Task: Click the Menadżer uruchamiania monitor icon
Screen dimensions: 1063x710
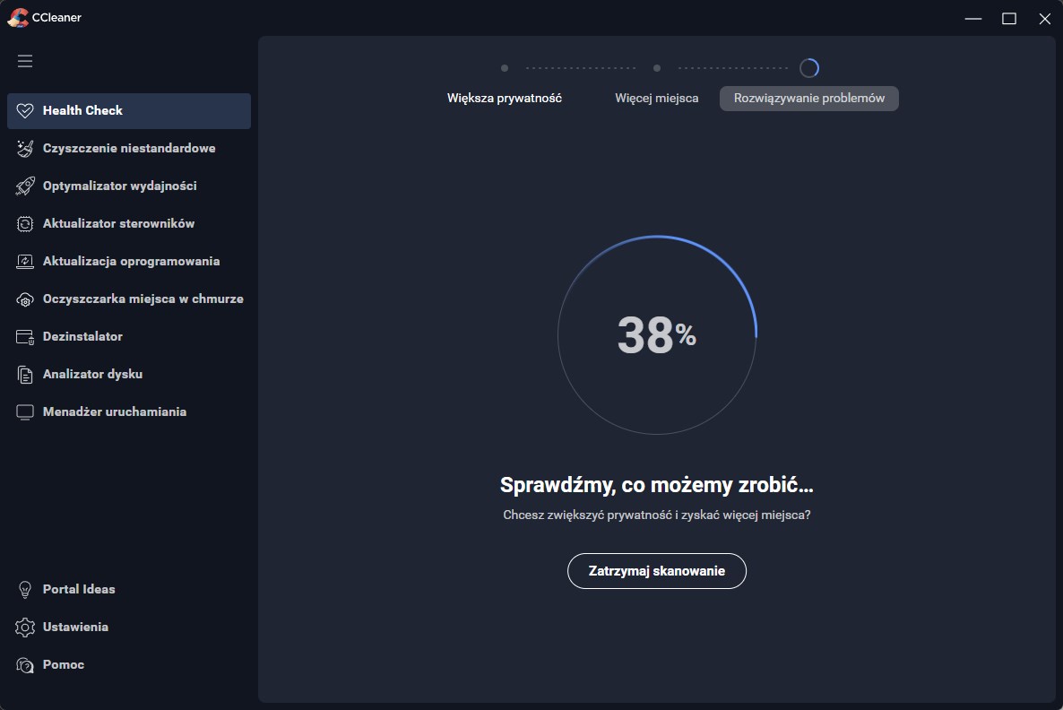Action: click(25, 411)
